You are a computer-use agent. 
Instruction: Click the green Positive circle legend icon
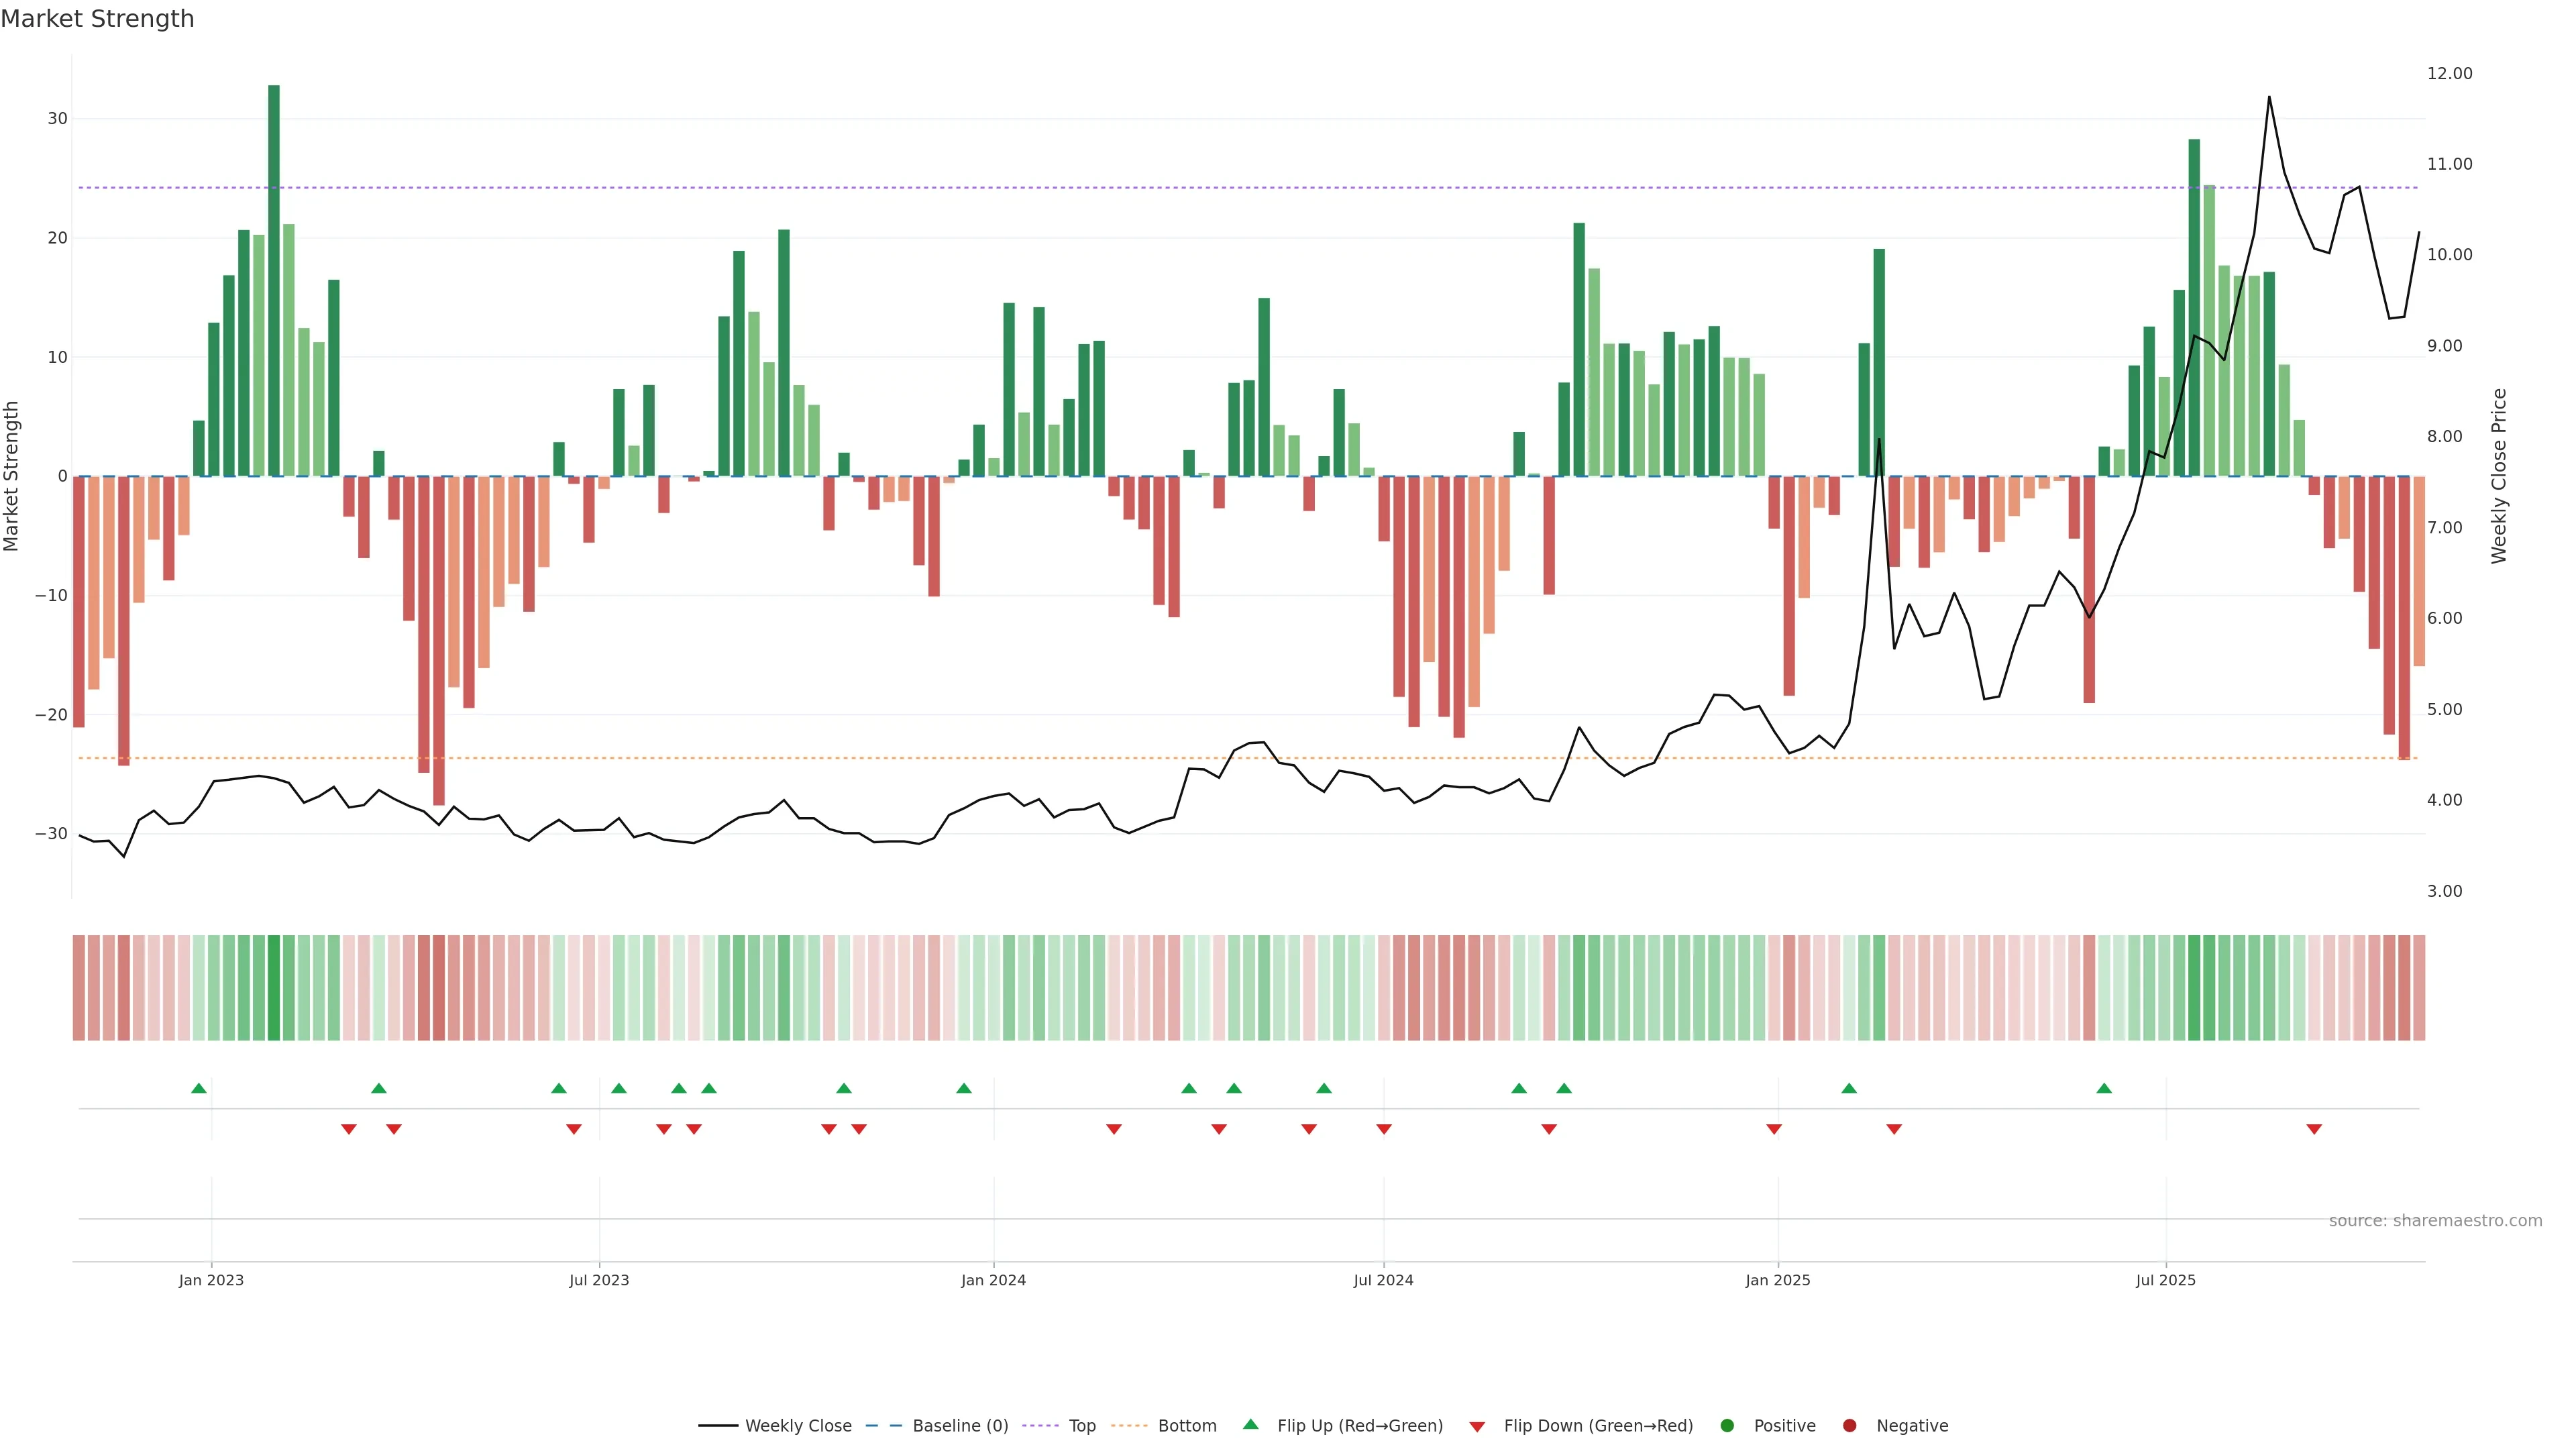tap(1727, 1426)
